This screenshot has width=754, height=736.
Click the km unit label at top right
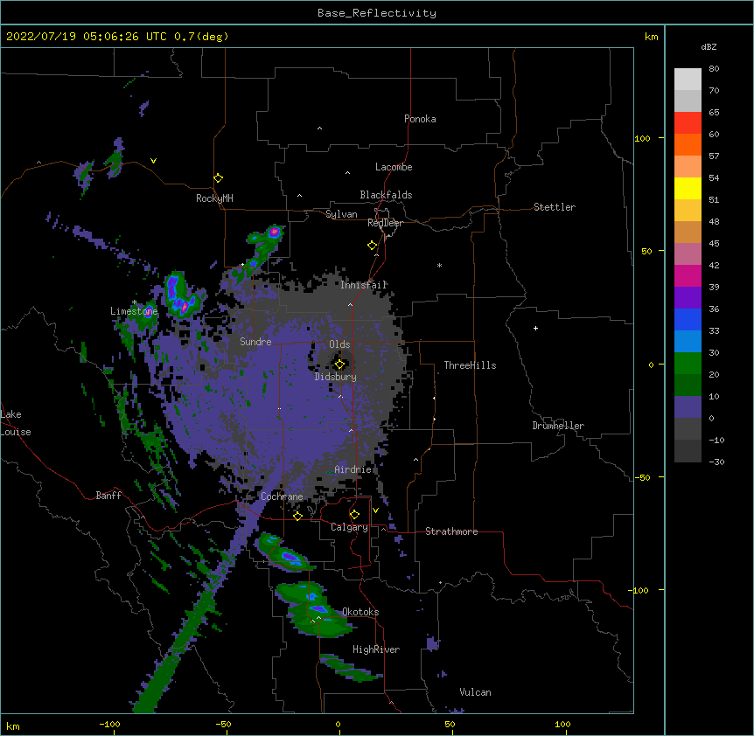pos(651,37)
